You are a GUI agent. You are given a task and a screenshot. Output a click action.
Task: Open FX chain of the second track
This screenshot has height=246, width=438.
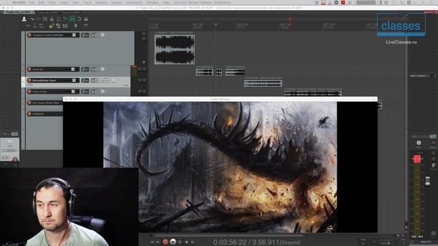pos(85,69)
